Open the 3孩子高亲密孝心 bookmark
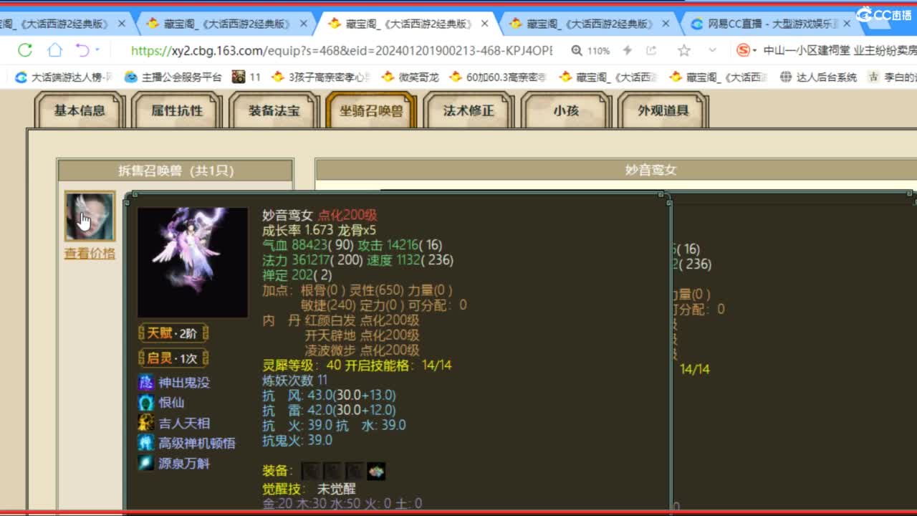This screenshot has width=917, height=516. (x=321, y=77)
